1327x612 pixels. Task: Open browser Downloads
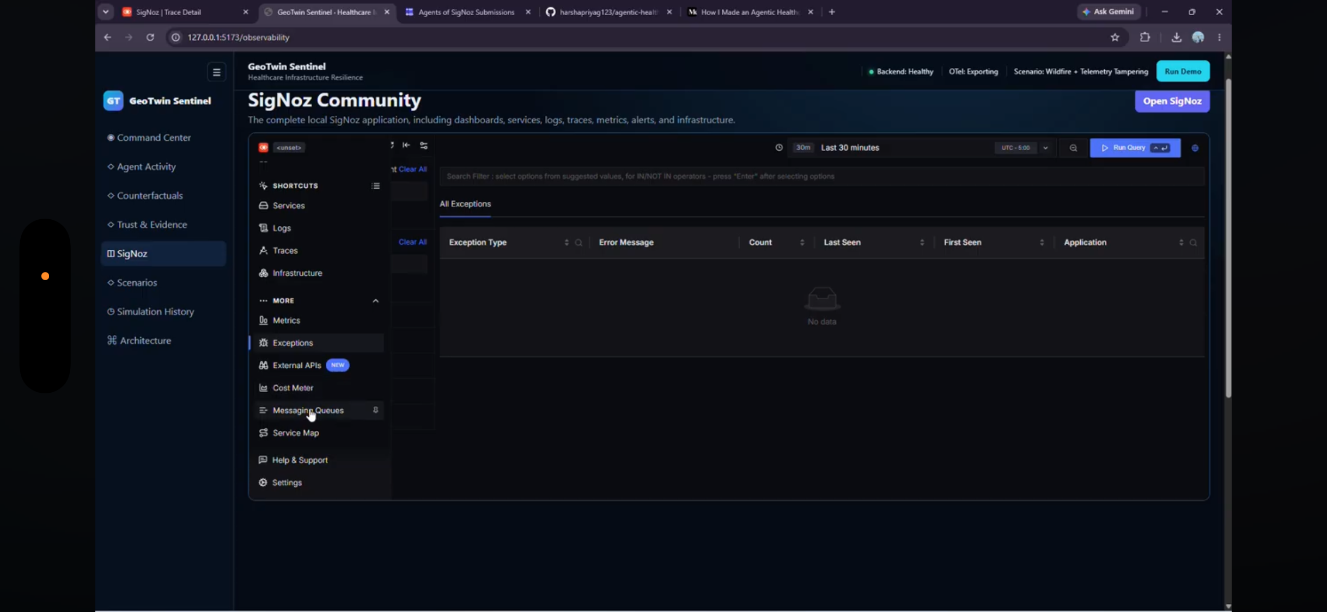[1177, 38]
